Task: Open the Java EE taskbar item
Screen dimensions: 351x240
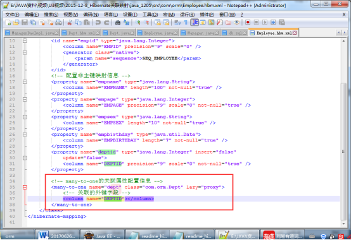Action: pyautogui.click(x=102, y=236)
